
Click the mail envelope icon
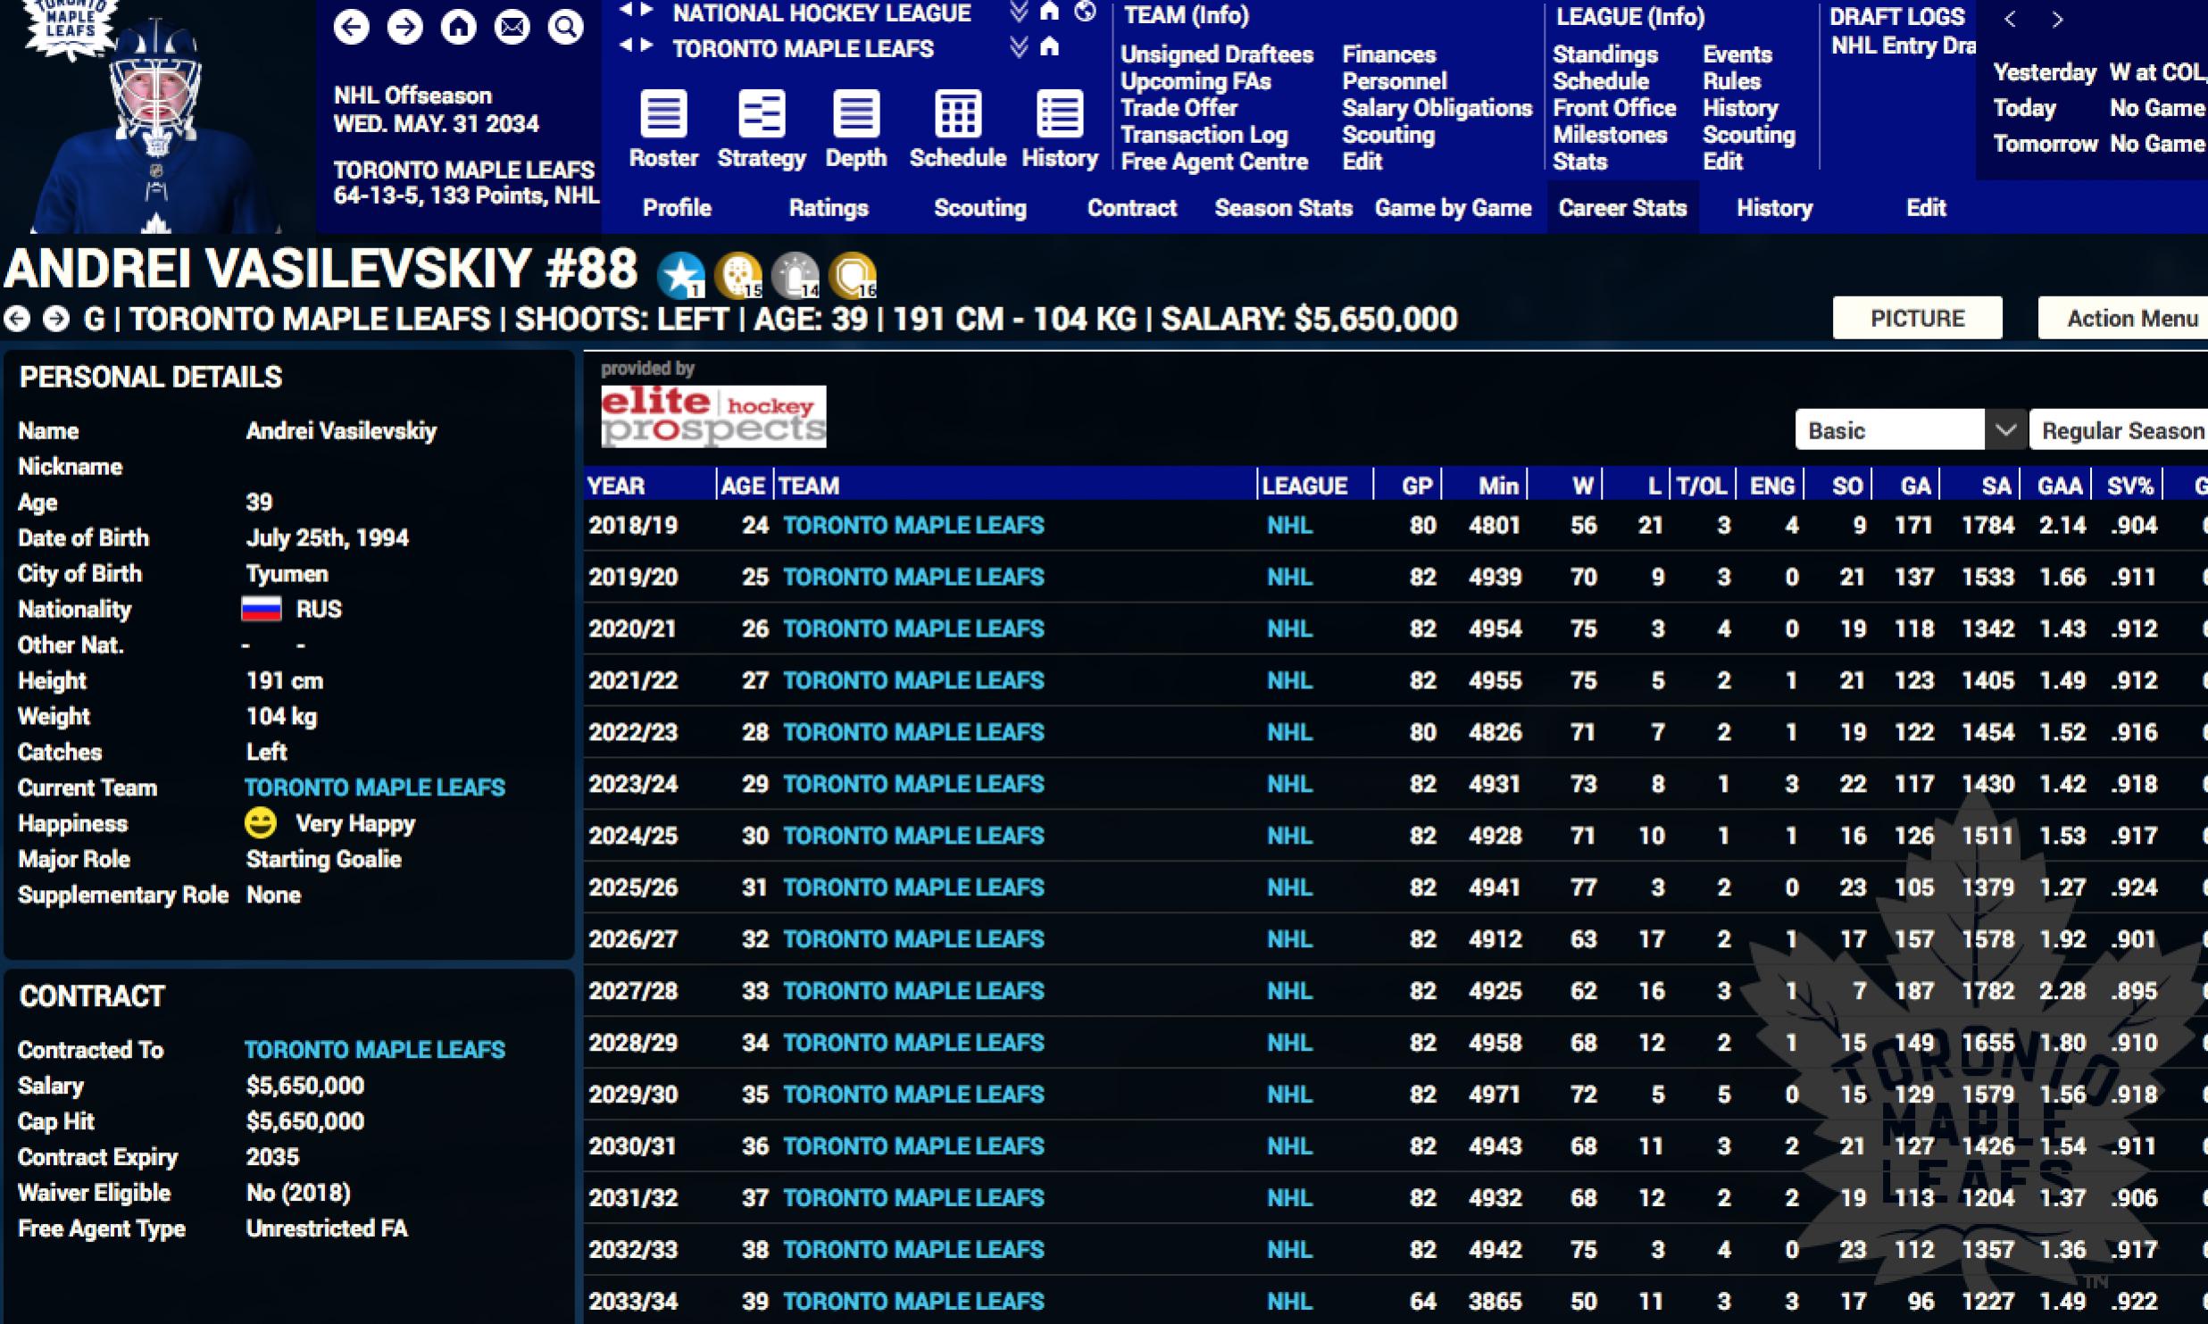click(512, 27)
